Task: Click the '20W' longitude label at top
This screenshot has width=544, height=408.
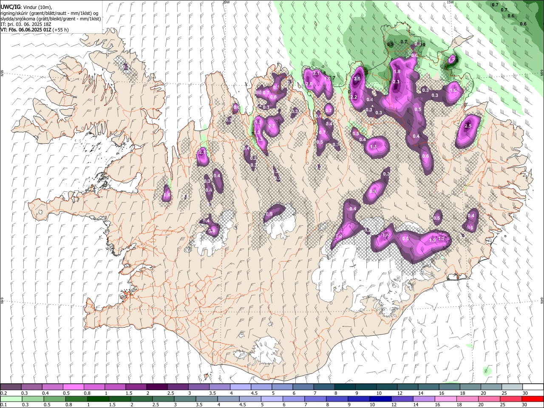Action: (x=226, y=2)
